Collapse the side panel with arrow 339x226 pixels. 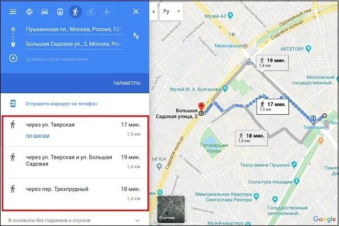pos(153,12)
